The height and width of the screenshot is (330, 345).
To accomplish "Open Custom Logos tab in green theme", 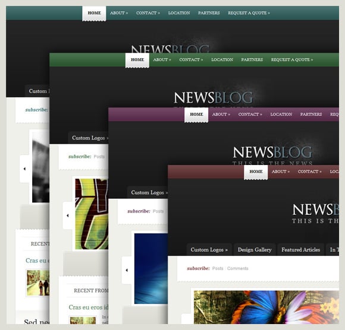I will 89,138.
